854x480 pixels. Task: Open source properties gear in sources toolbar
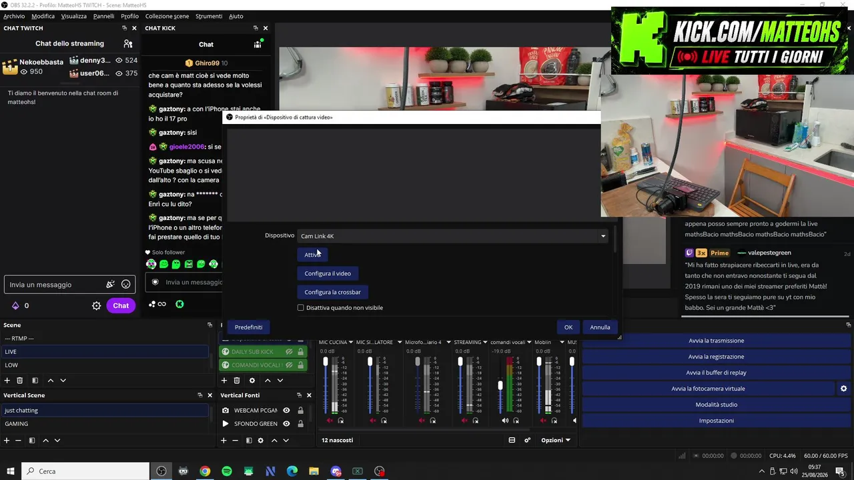pos(252,380)
